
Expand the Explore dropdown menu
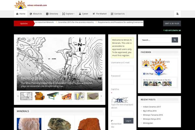(68, 14)
